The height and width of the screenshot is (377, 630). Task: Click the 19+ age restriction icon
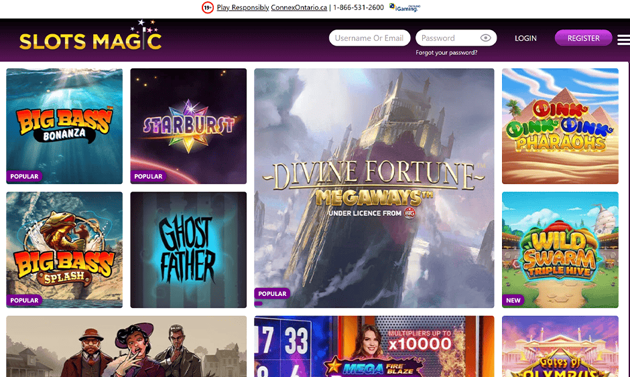point(207,7)
